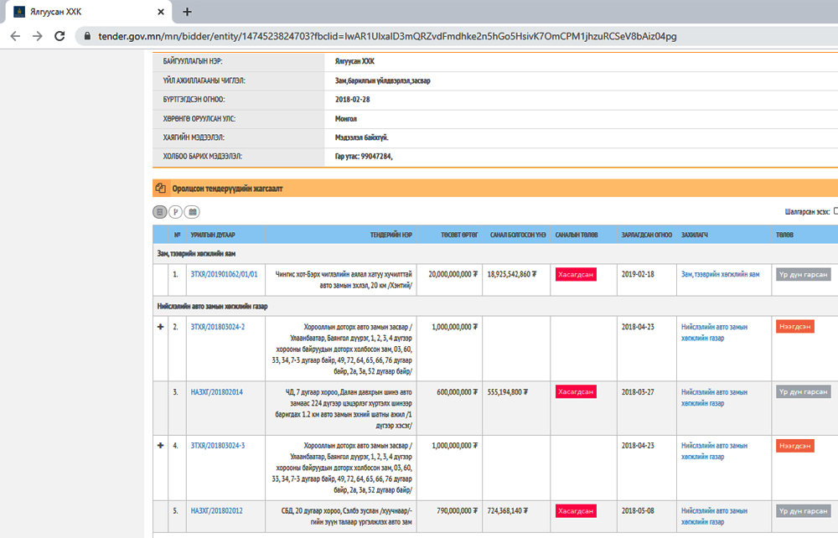This screenshot has width=838, height=538.
Task: Click the padlock site info icon
Action: pos(87,37)
